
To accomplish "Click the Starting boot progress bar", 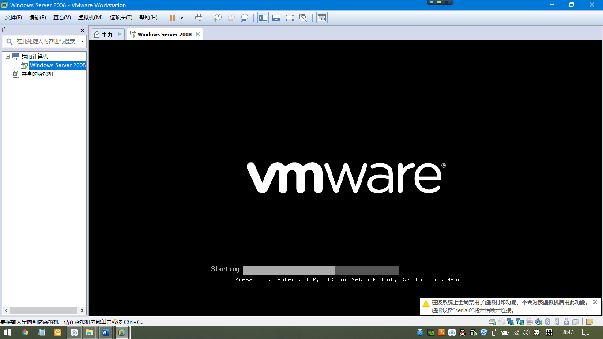I will coord(321,271).
